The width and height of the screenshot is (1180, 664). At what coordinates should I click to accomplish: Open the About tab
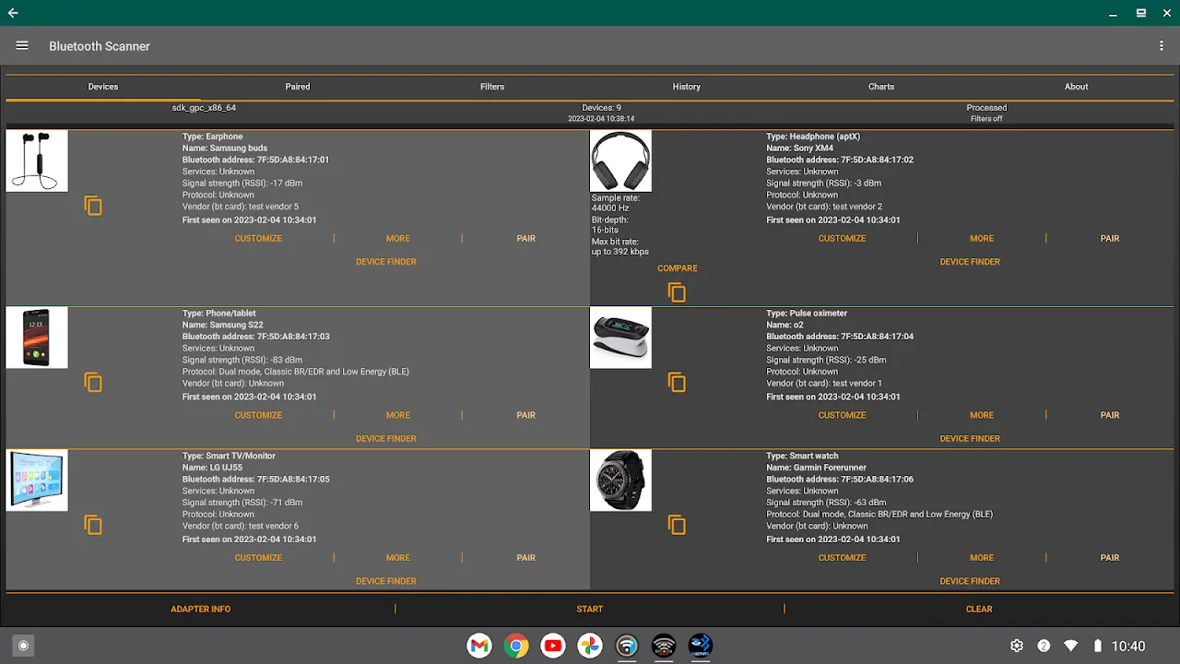1077,87
